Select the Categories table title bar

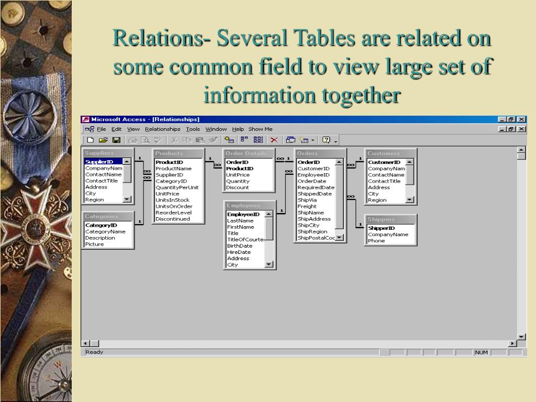[107, 216]
